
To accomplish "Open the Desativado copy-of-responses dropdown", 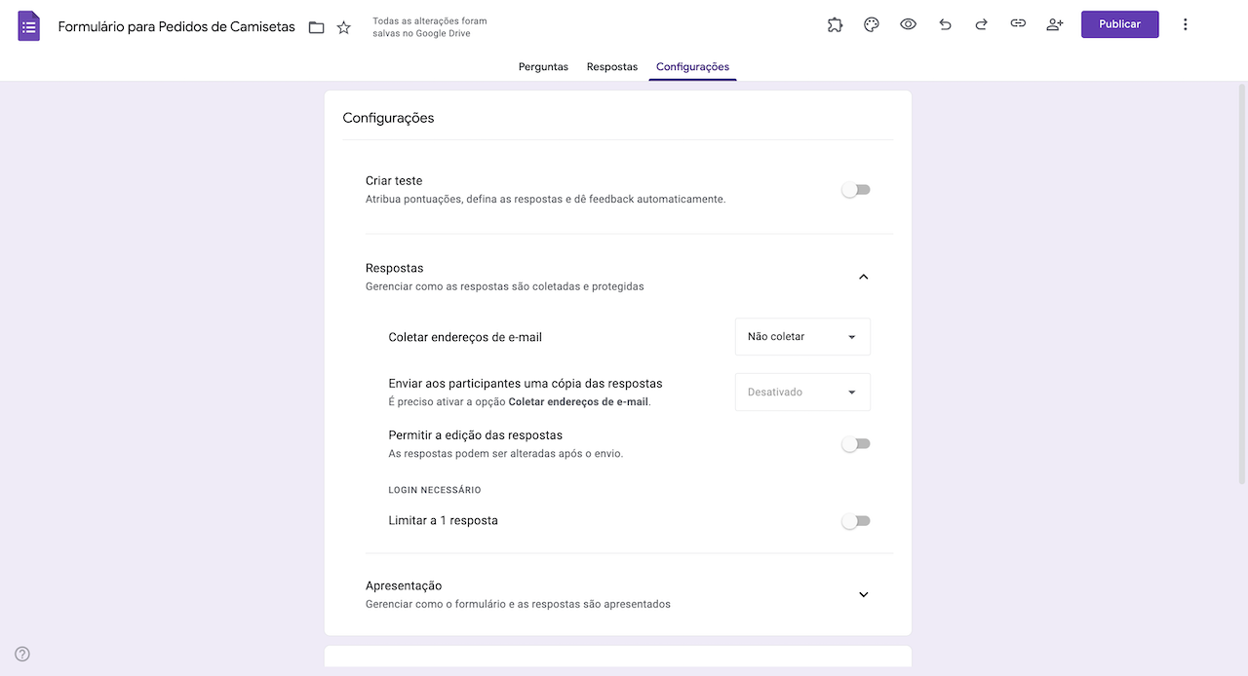I will click(x=801, y=392).
